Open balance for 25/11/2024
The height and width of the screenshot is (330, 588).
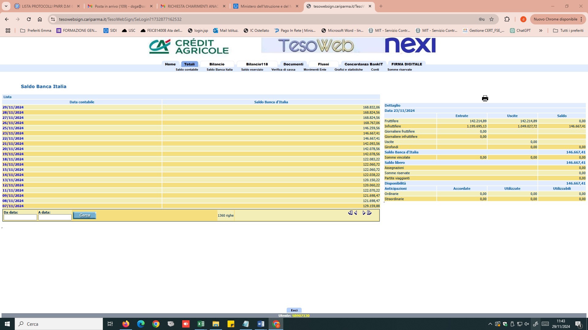(x=13, y=128)
